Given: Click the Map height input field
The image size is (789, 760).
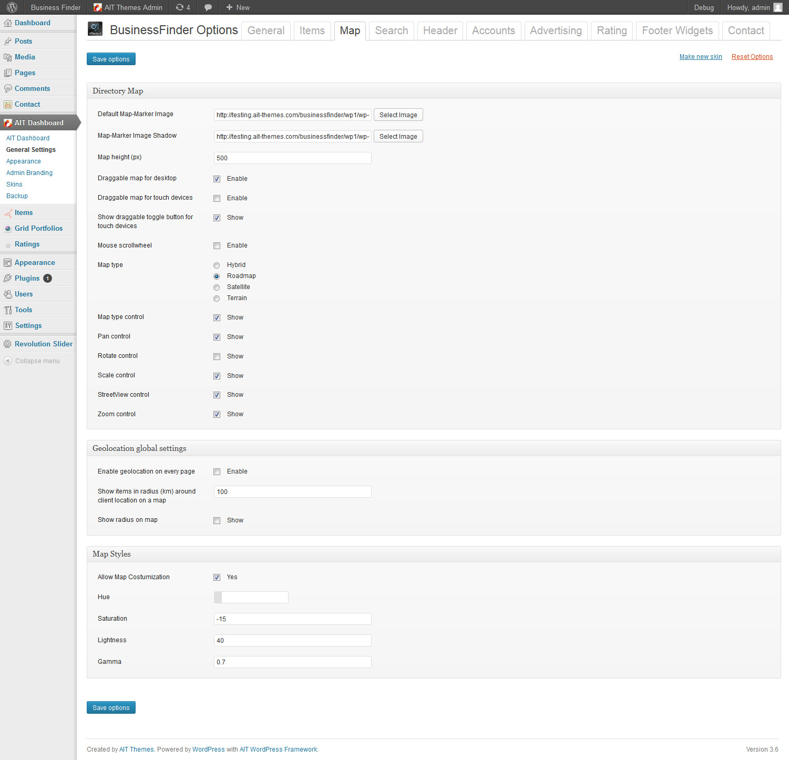Looking at the screenshot, I should 292,158.
